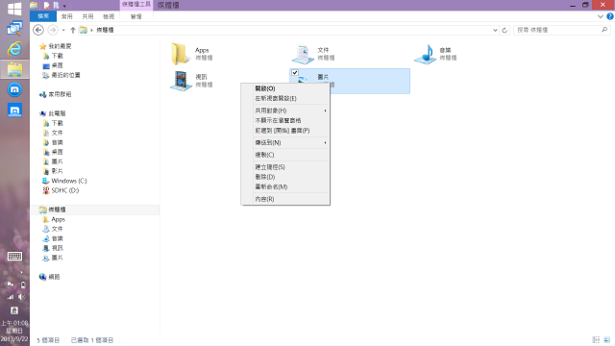This screenshot has width=615, height=346.
Task: Uncheck the 圖片 library item checkbox
Action: [295, 73]
